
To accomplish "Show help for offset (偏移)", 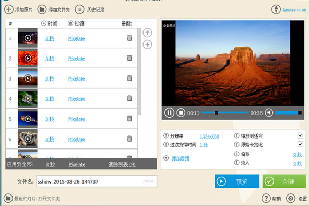I will 236,154.
